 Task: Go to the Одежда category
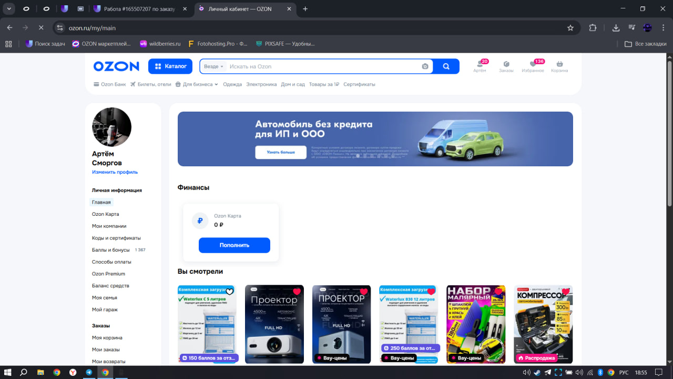point(232,84)
